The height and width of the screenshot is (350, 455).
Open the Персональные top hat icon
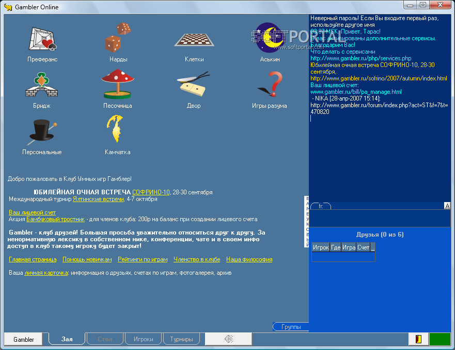pyautogui.click(x=42, y=132)
